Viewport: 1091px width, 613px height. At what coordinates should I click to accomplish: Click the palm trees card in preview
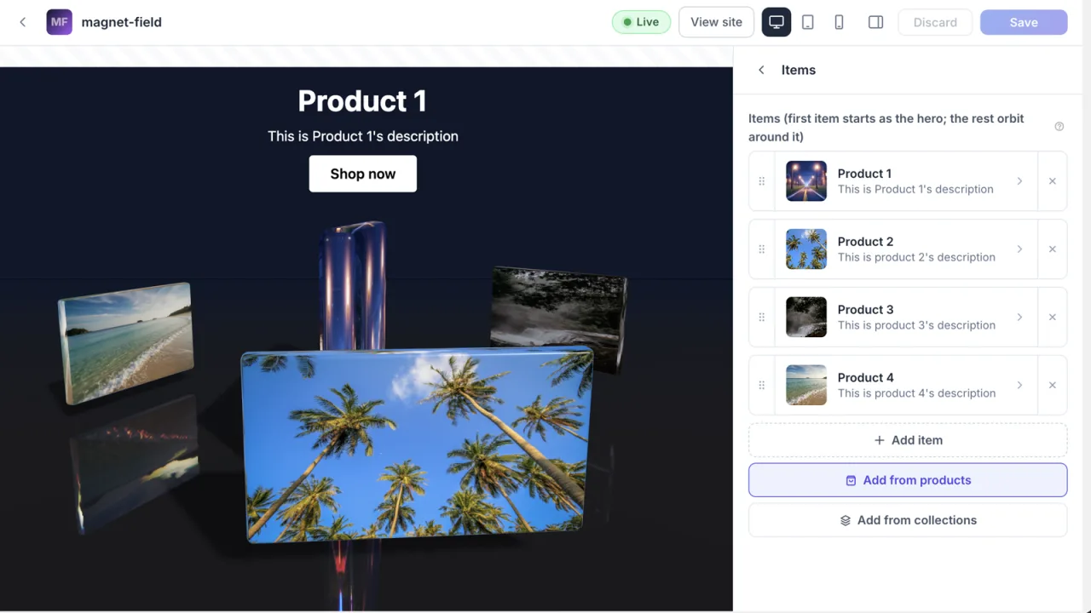(x=417, y=444)
